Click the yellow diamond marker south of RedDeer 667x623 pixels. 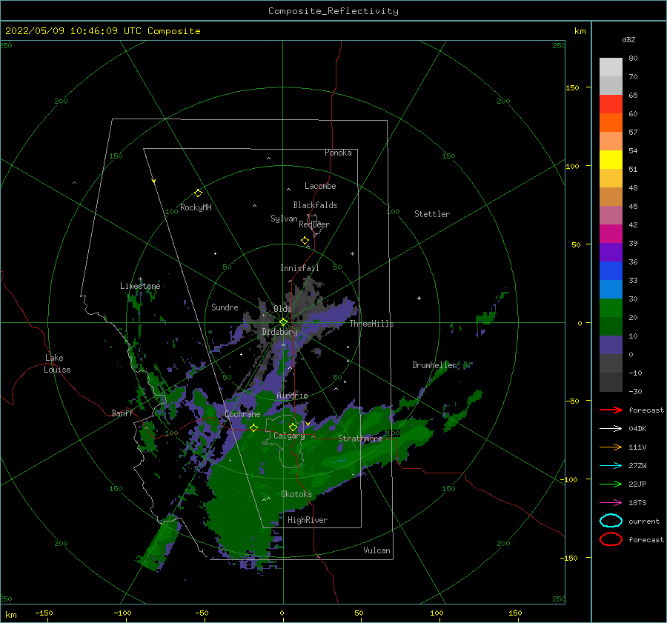[x=305, y=241]
